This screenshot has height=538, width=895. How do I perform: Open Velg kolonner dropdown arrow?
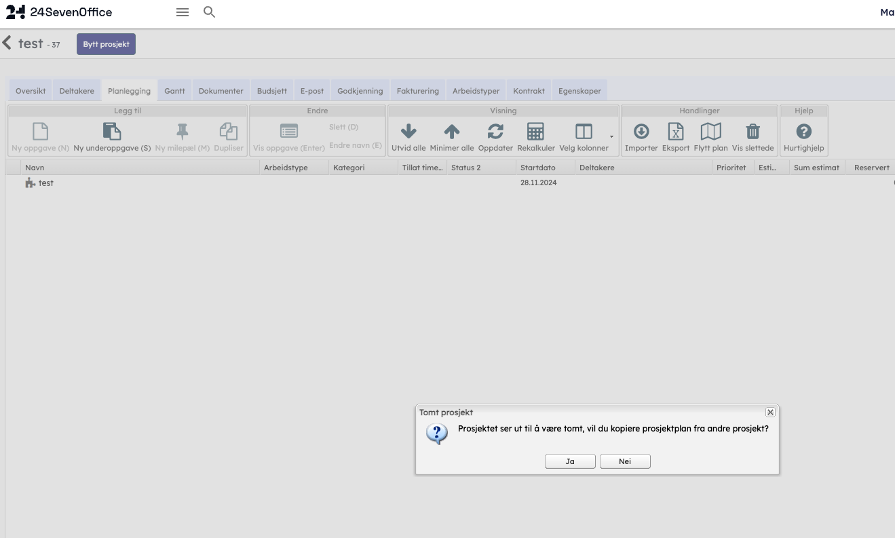[x=611, y=137]
